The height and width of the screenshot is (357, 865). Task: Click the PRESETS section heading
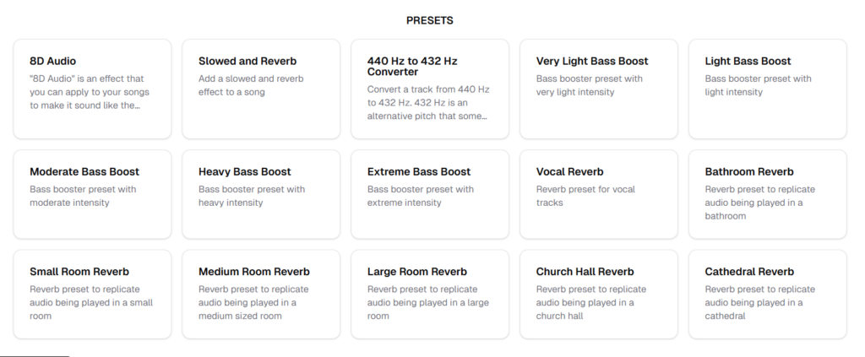(430, 20)
